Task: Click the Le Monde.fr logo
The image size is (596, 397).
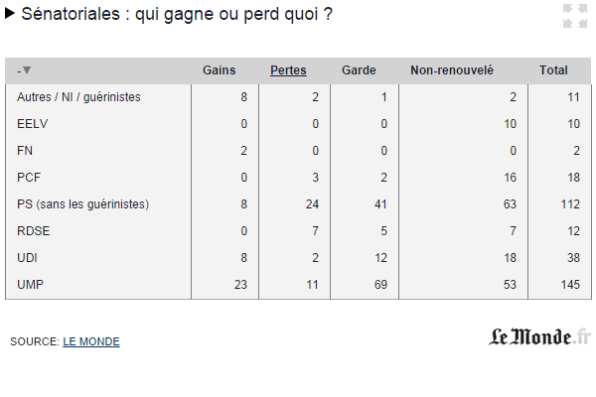Action: click(539, 336)
